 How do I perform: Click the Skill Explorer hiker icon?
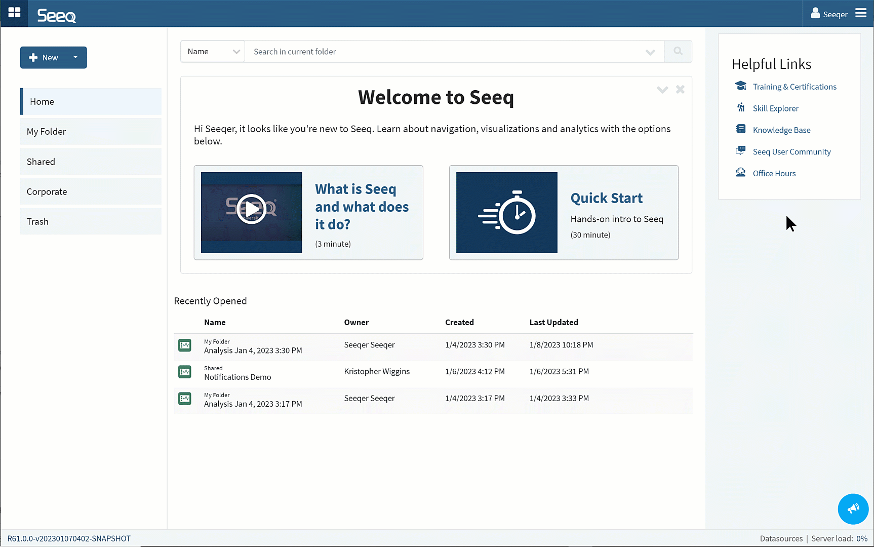pos(740,107)
